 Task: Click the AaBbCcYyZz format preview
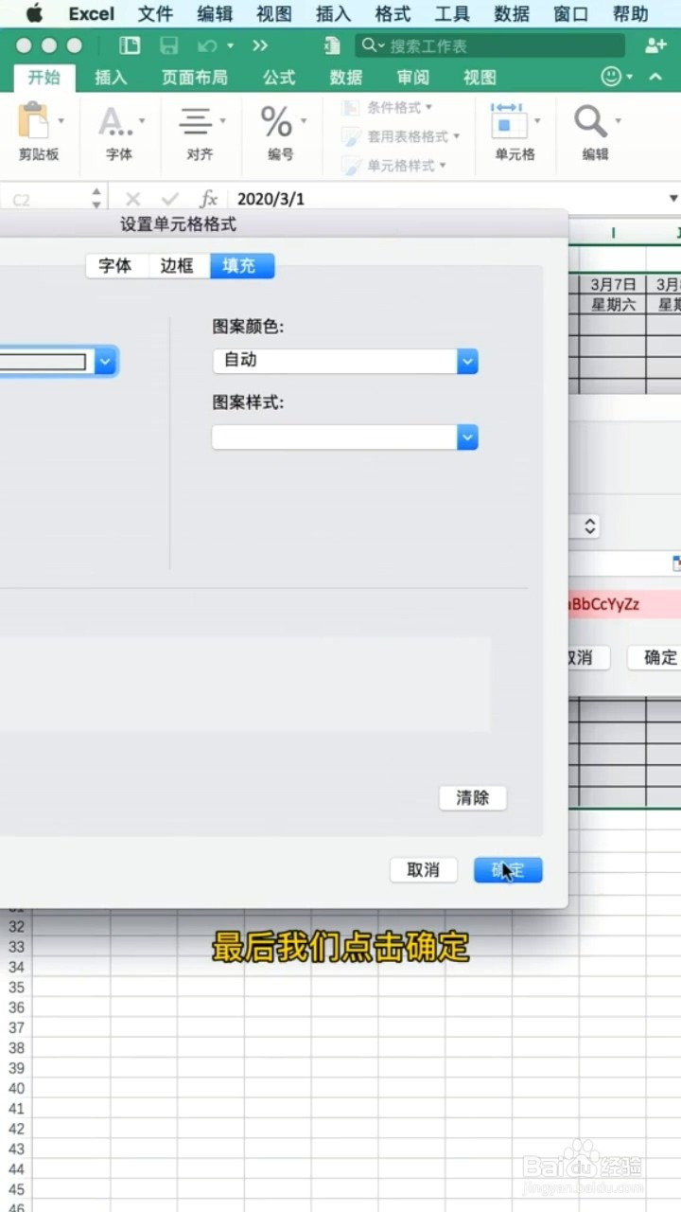point(624,604)
